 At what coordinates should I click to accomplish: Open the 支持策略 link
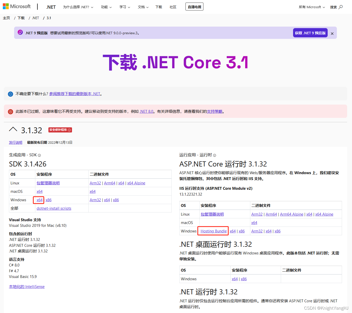pos(215,111)
